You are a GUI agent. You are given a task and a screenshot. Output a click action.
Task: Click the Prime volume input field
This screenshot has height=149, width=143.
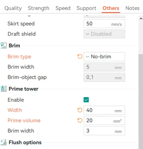click(x=104, y=121)
